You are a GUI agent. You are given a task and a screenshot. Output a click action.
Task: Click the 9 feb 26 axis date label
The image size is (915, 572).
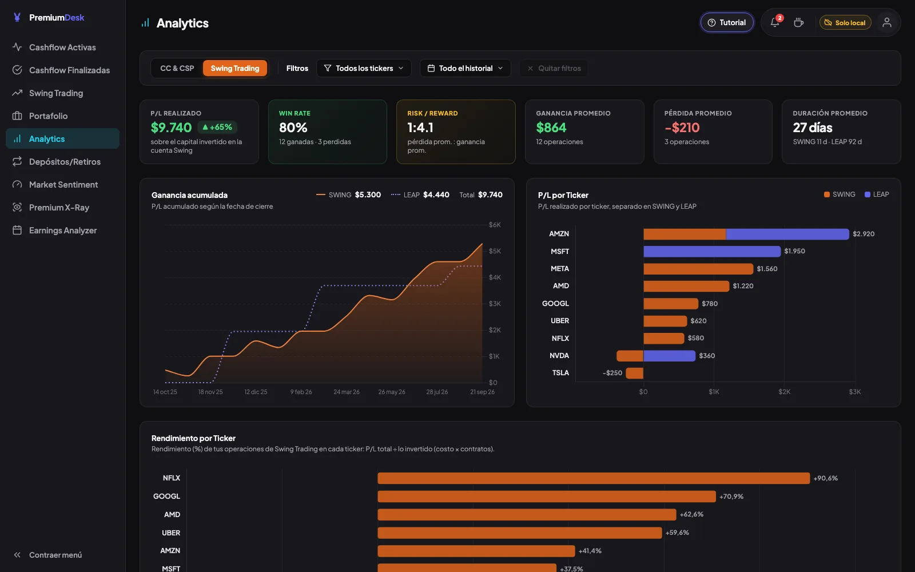pyautogui.click(x=301, y=392)
